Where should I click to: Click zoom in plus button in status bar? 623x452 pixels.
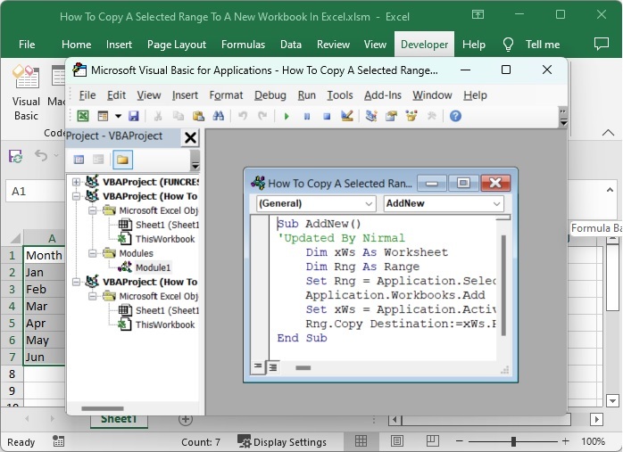[565, 441]
